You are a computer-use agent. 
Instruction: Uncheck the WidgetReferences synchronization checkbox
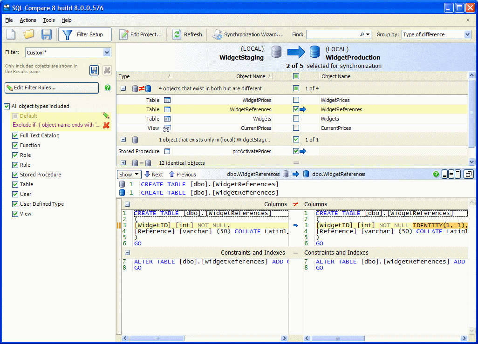click(296, 109)
